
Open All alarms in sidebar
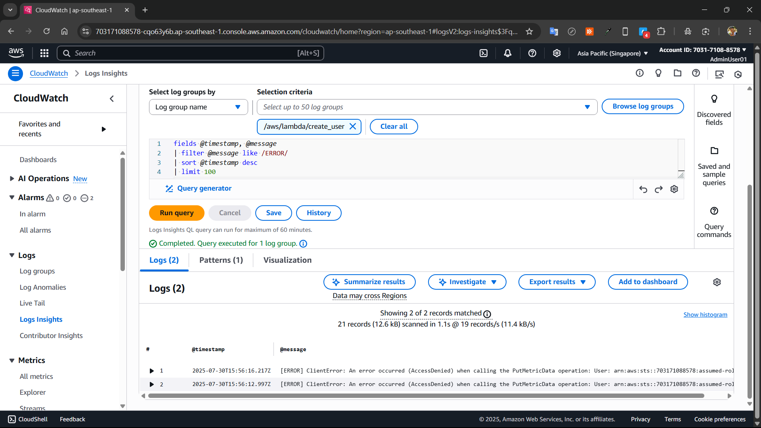(x=35, y=230)
